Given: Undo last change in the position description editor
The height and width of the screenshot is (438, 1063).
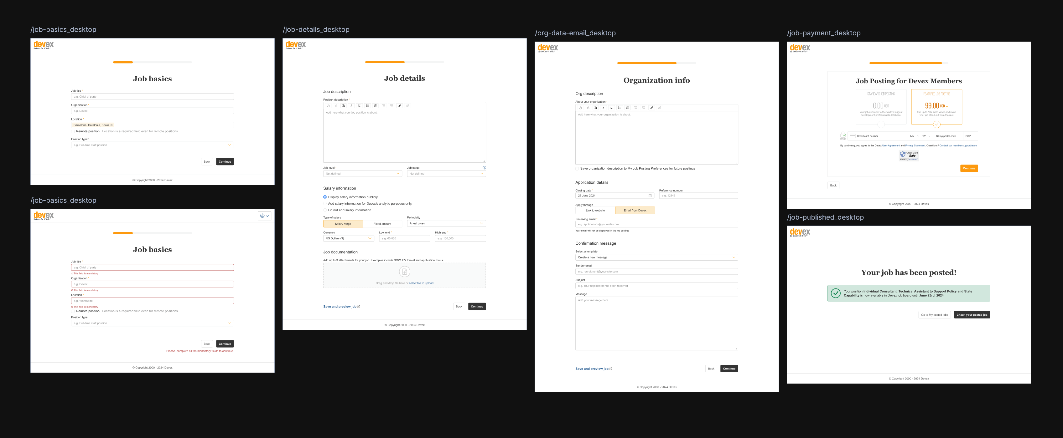Looking at the screenshot, I should click(329, 106).
